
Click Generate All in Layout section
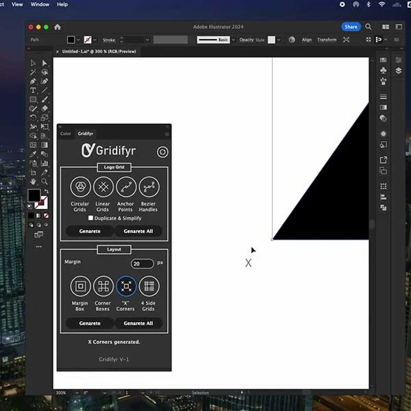pyautogui.click(x=138, y=323)
